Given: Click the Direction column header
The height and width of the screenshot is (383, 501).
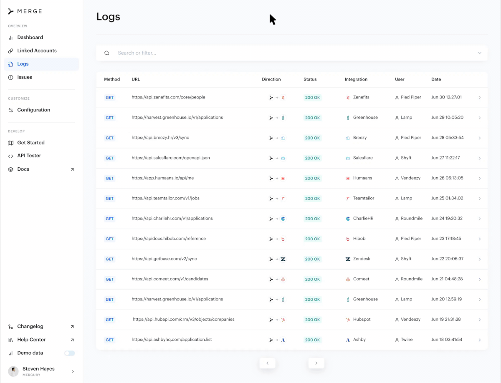Looking at the screenshot, I should tap(271, 79).
